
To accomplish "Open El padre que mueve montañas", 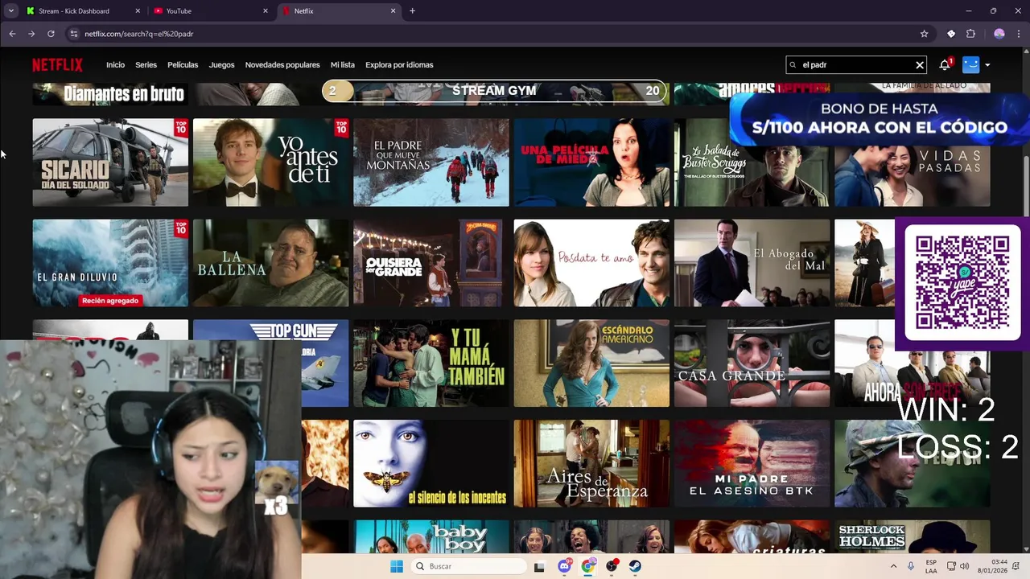I will click(x=431, y=162).
